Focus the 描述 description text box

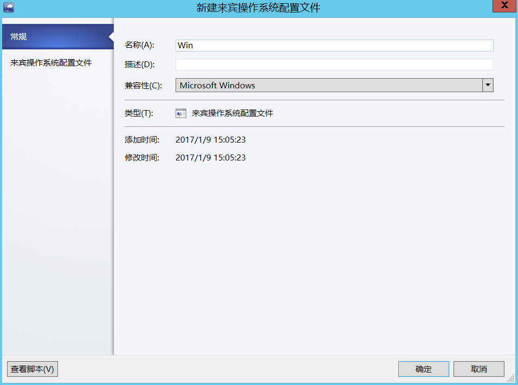[334, 65]
